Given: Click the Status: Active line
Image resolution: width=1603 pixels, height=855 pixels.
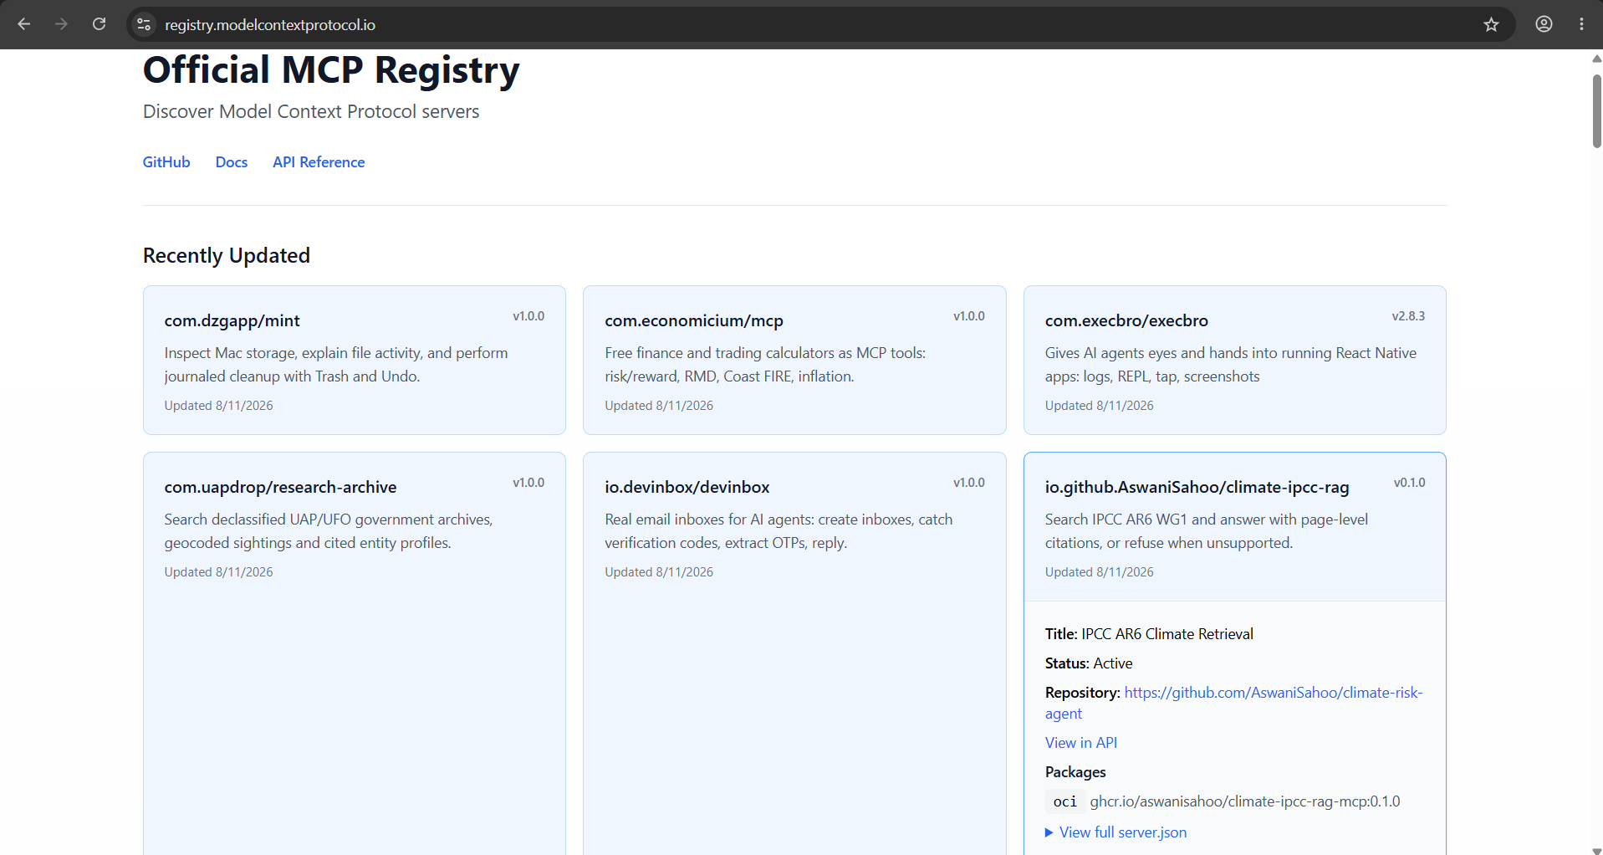Looking at the screenshot, I should 1089,663.
